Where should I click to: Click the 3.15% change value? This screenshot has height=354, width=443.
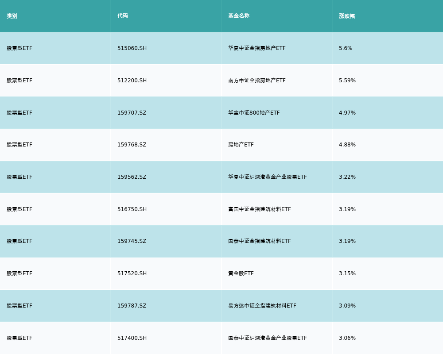point(347,273)
